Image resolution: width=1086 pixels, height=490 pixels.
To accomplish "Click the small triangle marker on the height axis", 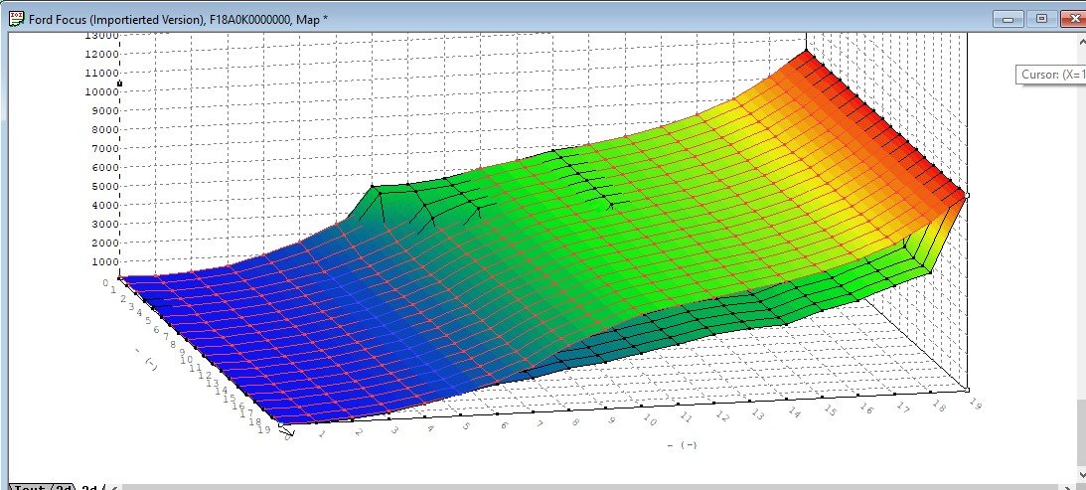I will tap(120, 83).
